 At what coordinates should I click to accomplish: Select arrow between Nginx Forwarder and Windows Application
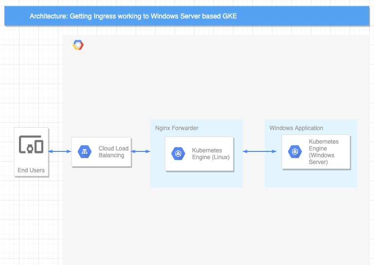[x=260, y=151]
